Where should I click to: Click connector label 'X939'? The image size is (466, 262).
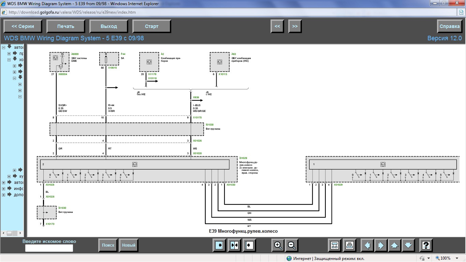(196, 98)
